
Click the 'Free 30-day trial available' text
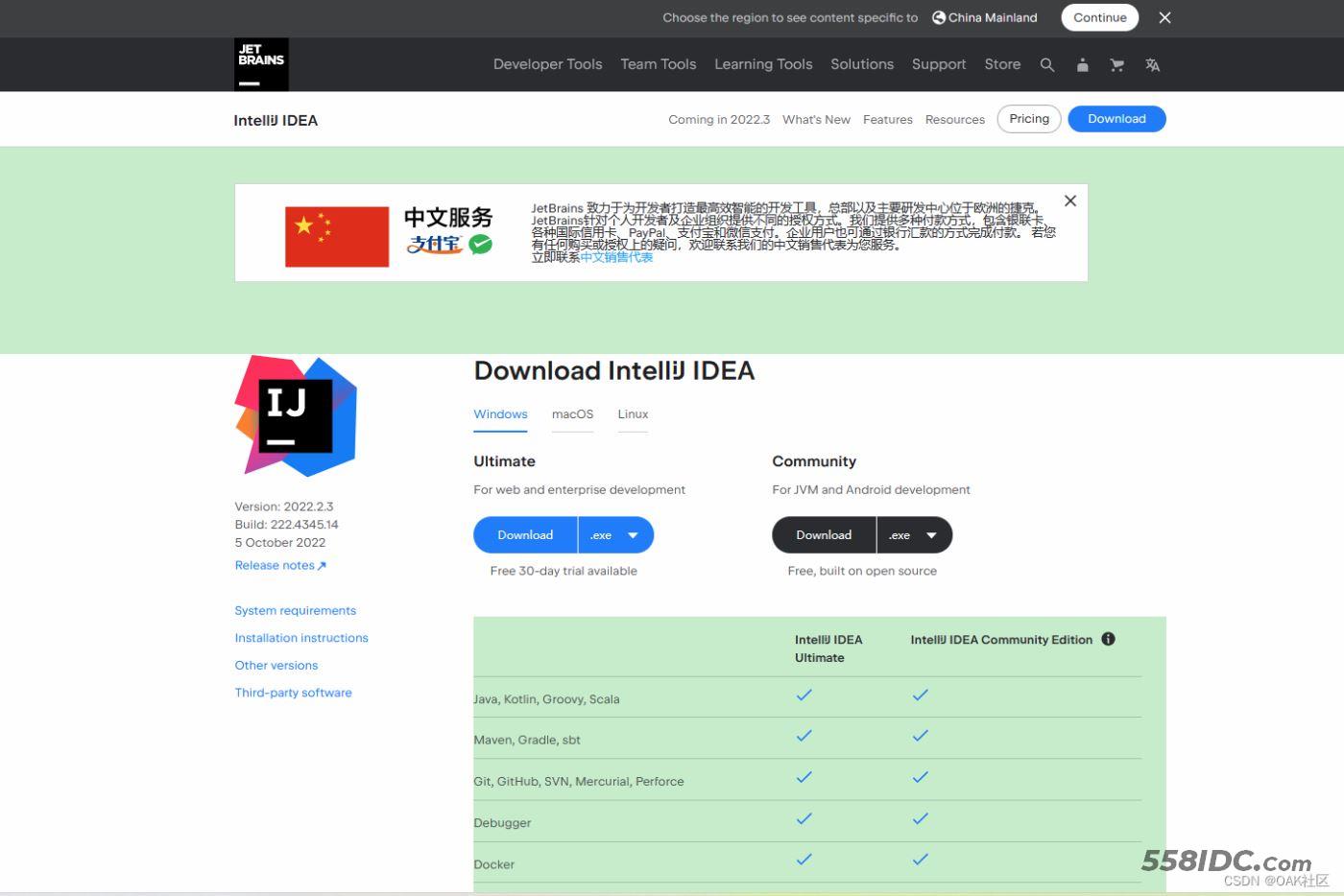564,571
